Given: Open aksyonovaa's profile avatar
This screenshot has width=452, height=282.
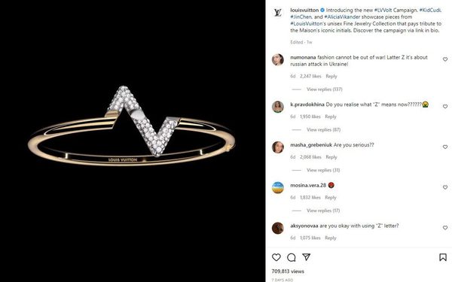Looking at the screenshot, I should (x=278, y=228).
